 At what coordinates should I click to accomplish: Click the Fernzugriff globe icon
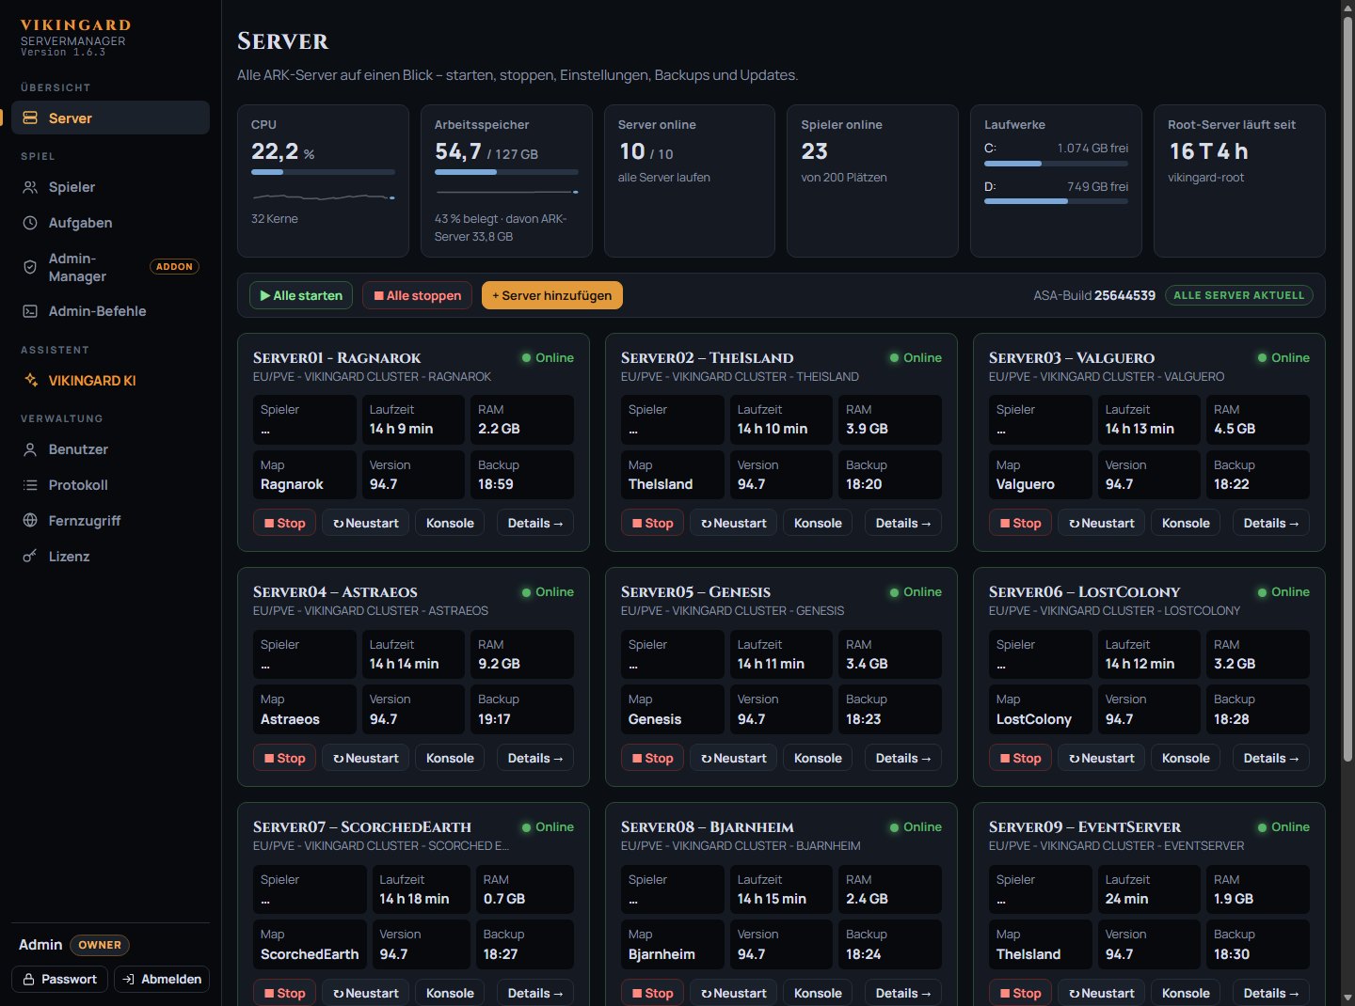(x=30, y=521)
